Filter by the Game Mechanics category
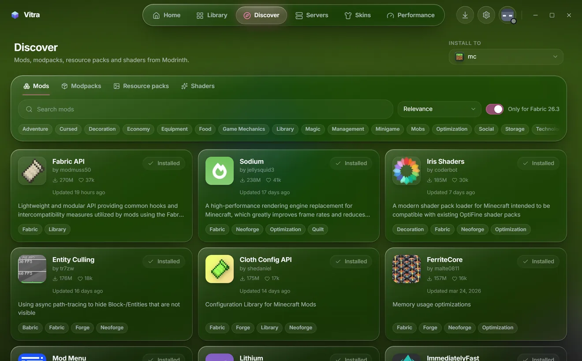The image size is (582, 361). coord(244,129)
